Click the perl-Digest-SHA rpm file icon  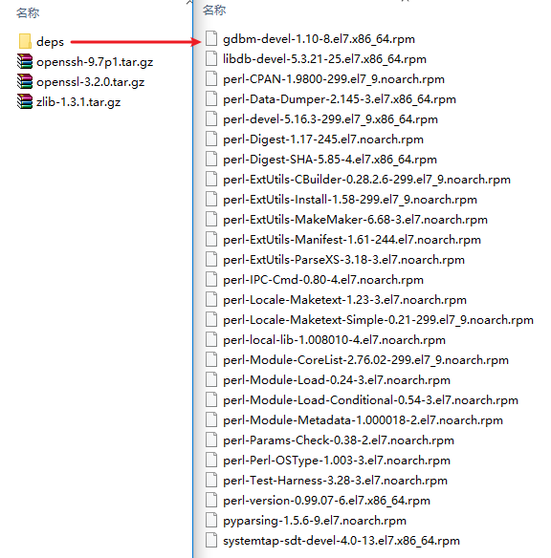pyautogui.click(x=211, y=159)
